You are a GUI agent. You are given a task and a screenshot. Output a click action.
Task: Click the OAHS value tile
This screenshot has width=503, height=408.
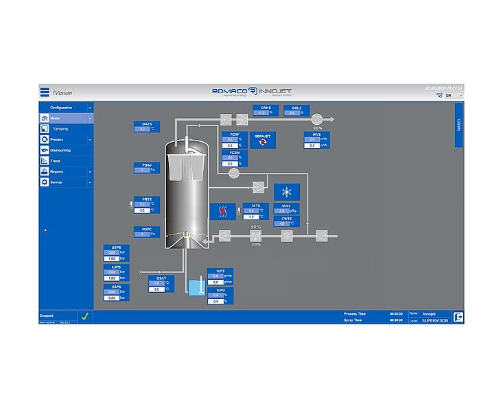[x=266, y=110]
